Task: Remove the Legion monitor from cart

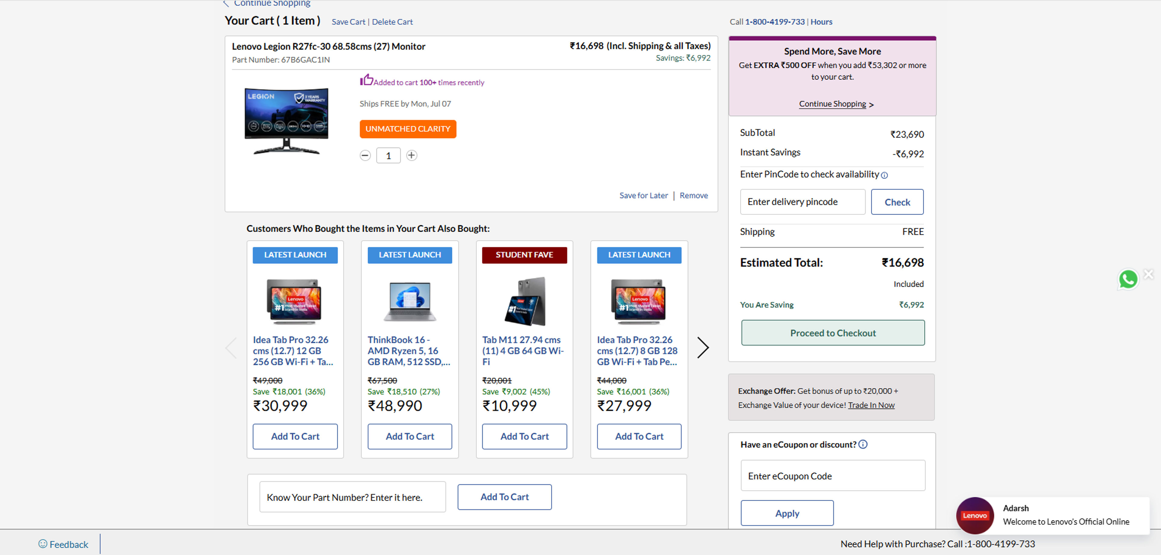Action: pyautogui.click(x=694, y=195)
